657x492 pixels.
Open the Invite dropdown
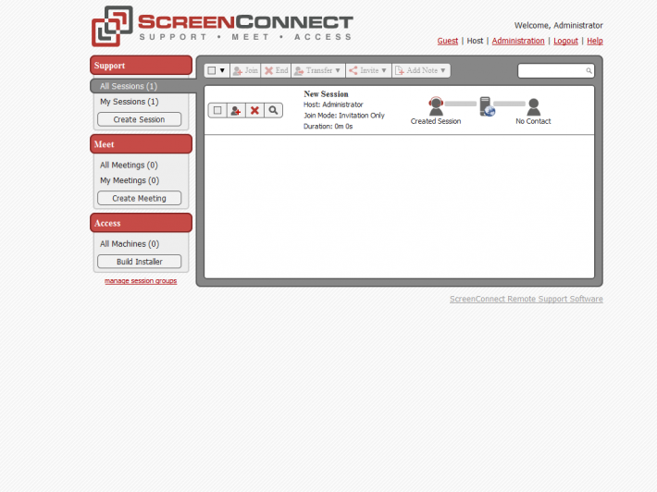tap(368, 70)
